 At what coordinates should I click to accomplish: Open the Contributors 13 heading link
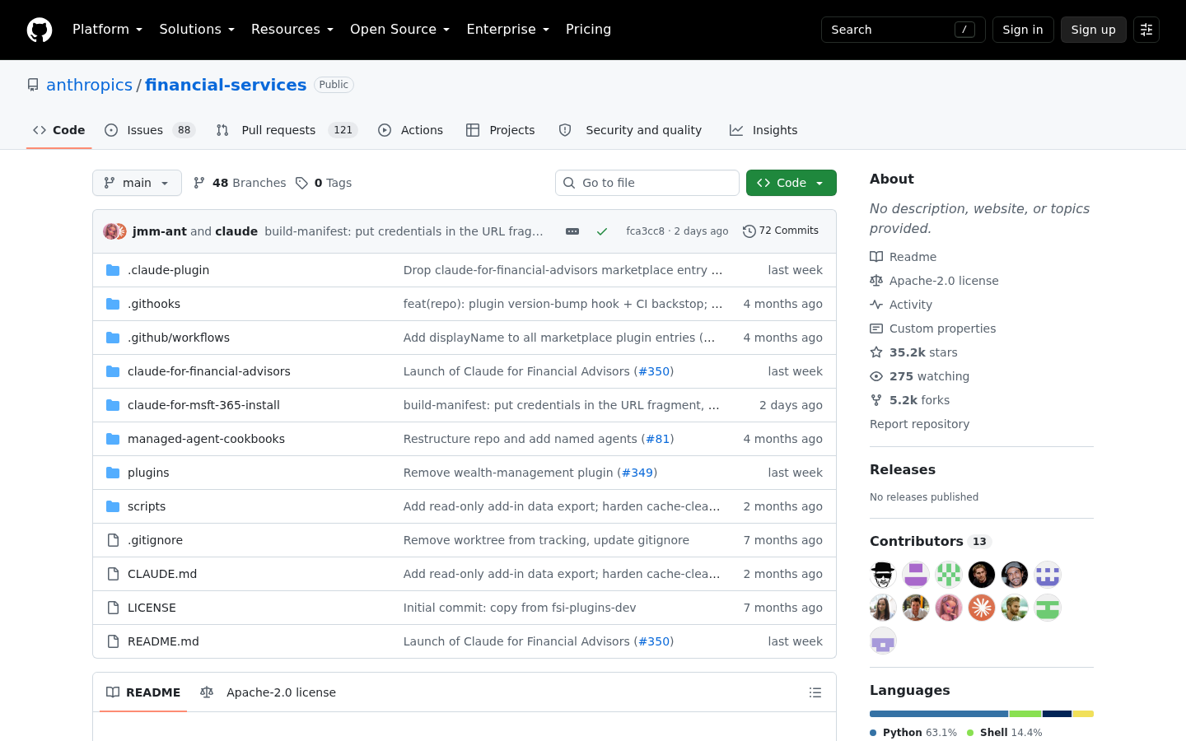tap(930, 541)
